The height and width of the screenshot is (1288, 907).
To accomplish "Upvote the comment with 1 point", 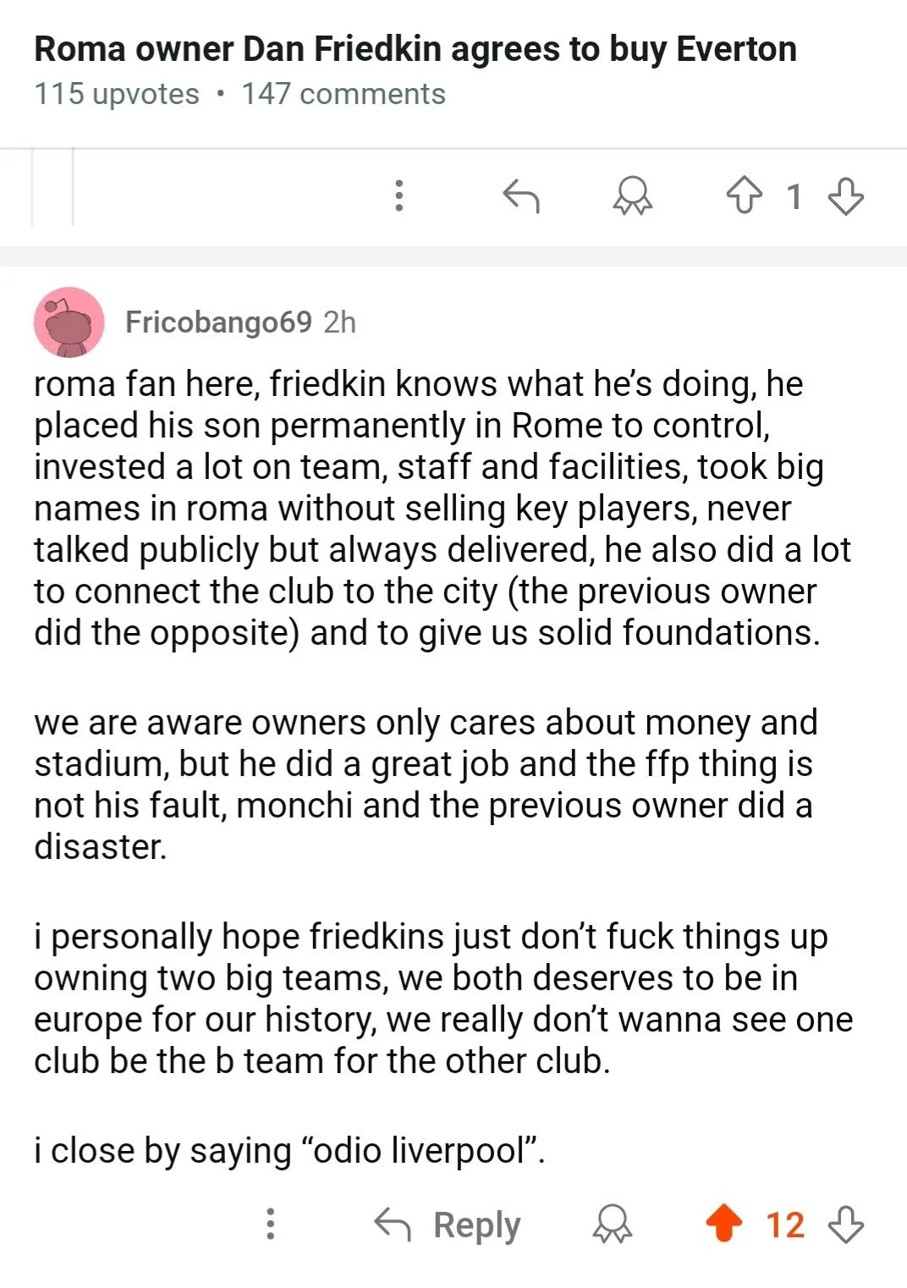I will [744, 196].
